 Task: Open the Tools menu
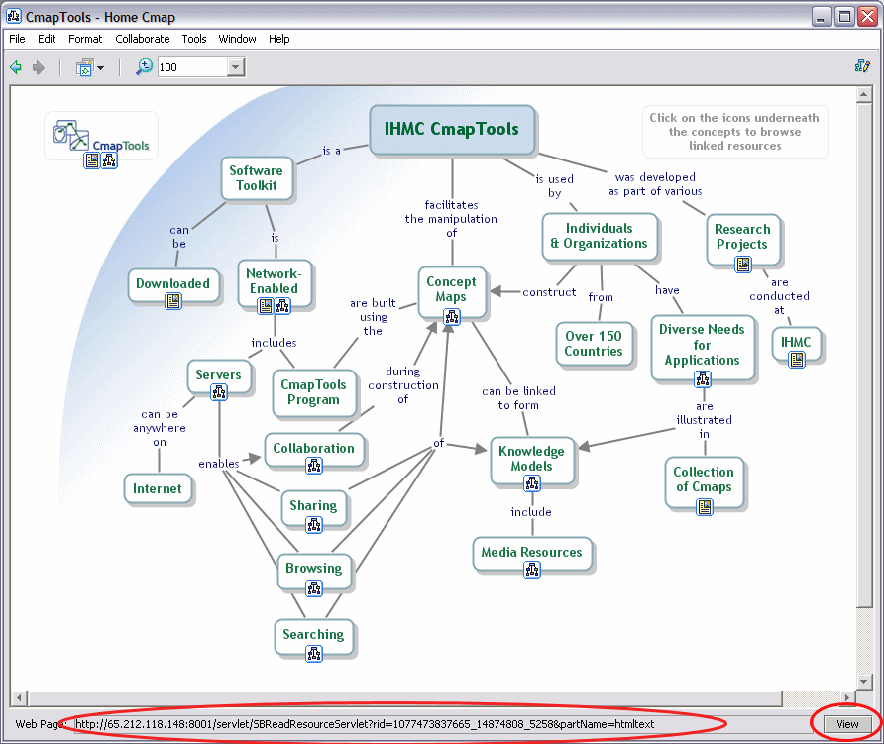[x=194, y=39]
